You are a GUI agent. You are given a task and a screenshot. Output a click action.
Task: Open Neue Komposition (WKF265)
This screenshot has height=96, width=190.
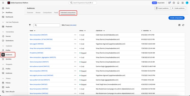[39, 89]
